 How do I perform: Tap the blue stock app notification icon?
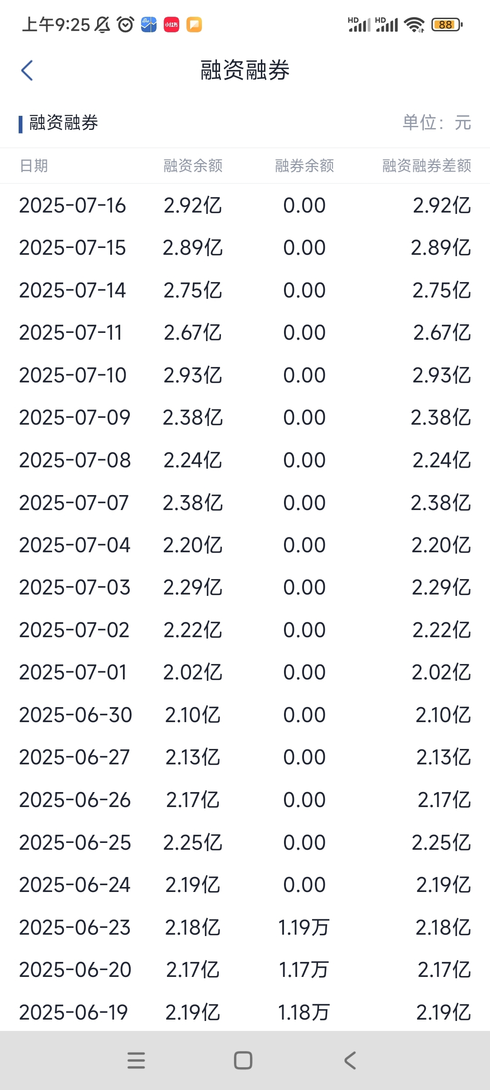click(149, 25)
